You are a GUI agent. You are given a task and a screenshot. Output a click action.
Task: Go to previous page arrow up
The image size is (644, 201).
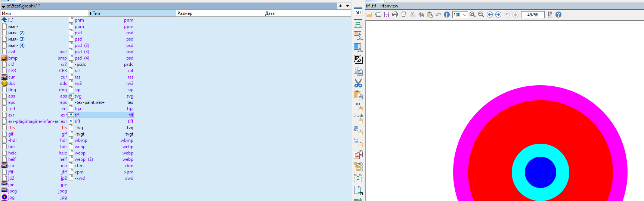[507, 15]
